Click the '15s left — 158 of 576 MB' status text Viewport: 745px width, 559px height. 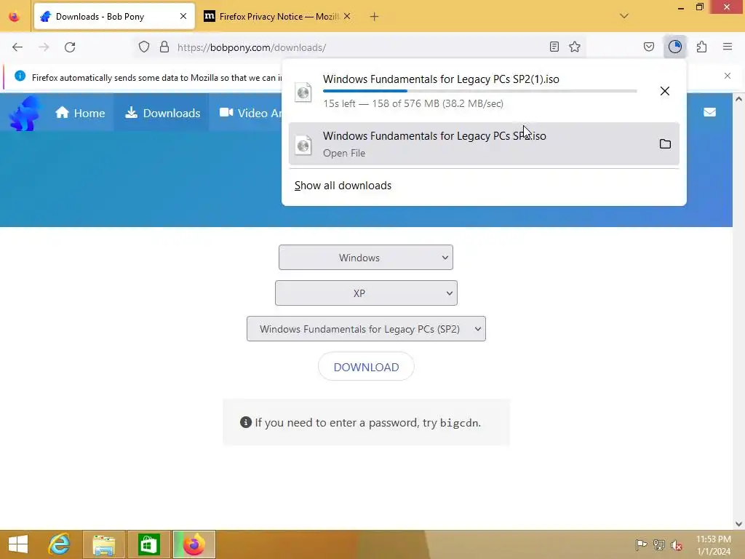[413, 103]
